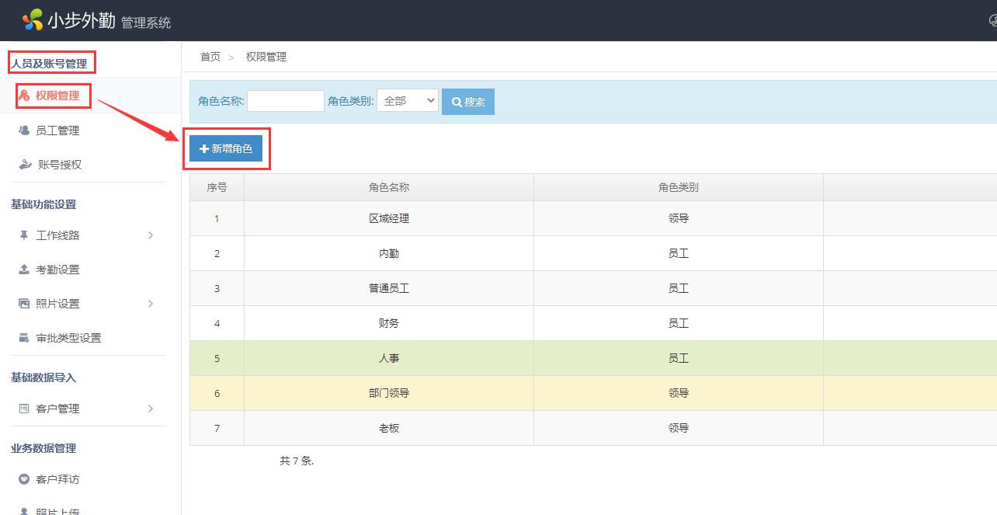Click the 账号授权 hand icon
The image size is (997, 515).
tap(25, 165)
